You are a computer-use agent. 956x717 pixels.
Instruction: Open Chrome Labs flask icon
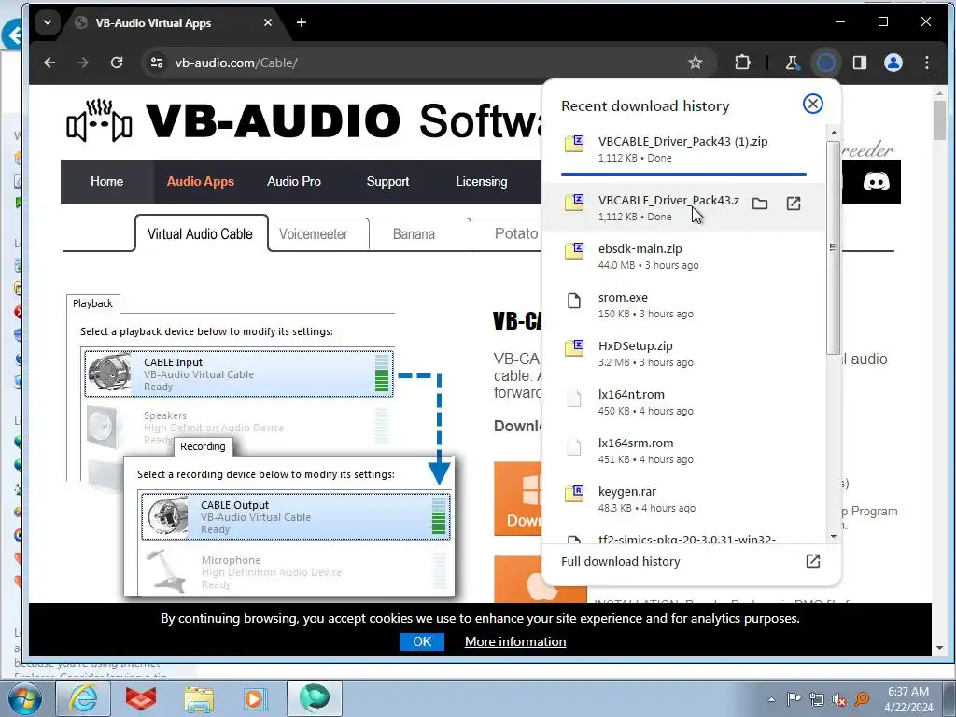[792, 63]
